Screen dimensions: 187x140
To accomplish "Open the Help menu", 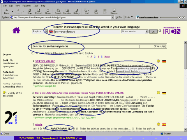I will tap(43, 6).
